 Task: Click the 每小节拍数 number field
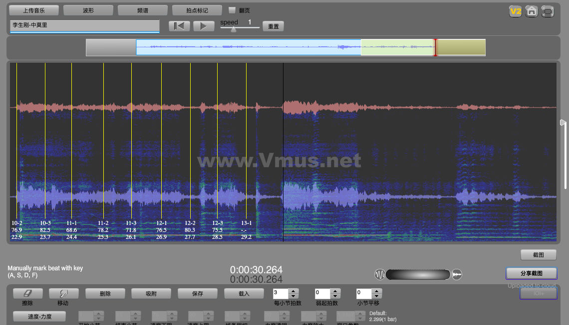(281, 293)
